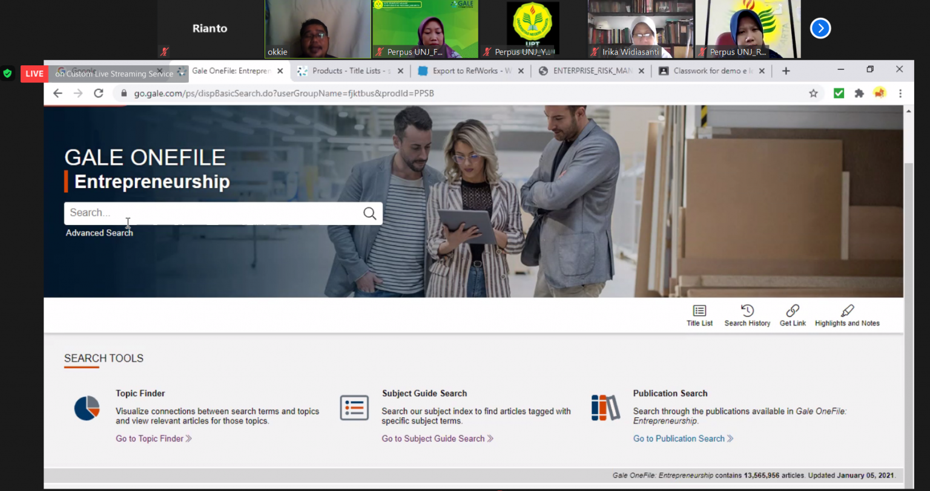Click the Subject Guide Search list icon

click(354, 408)
